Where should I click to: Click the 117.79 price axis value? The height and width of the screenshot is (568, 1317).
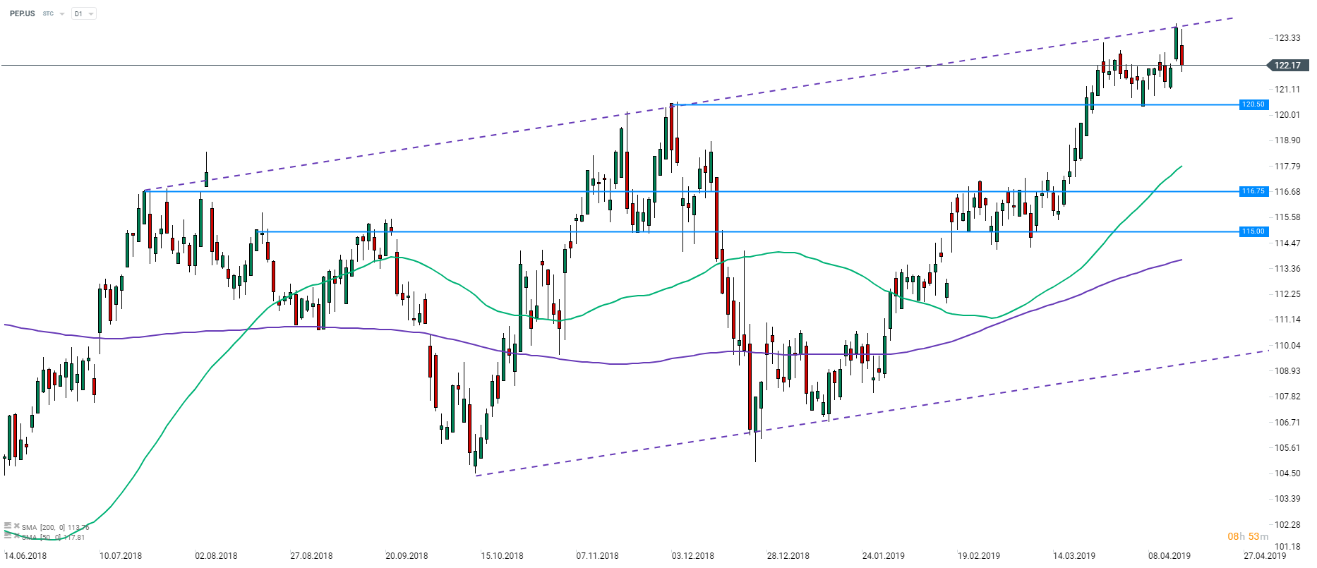pos(1287,167)
